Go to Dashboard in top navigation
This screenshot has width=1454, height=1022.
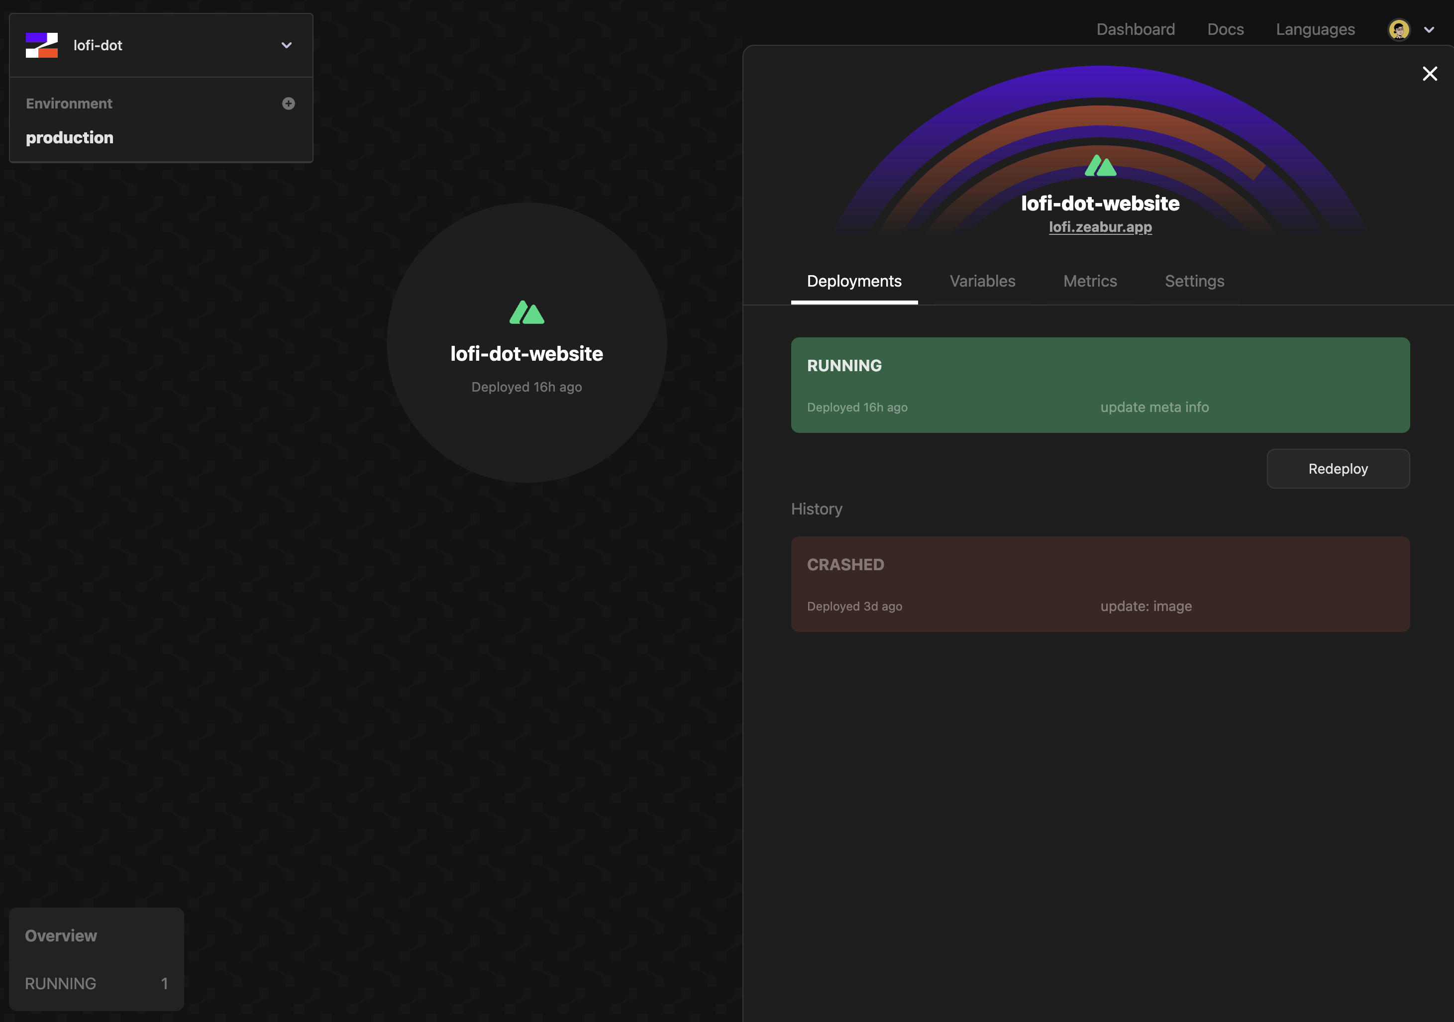(x=1135, y=29)
